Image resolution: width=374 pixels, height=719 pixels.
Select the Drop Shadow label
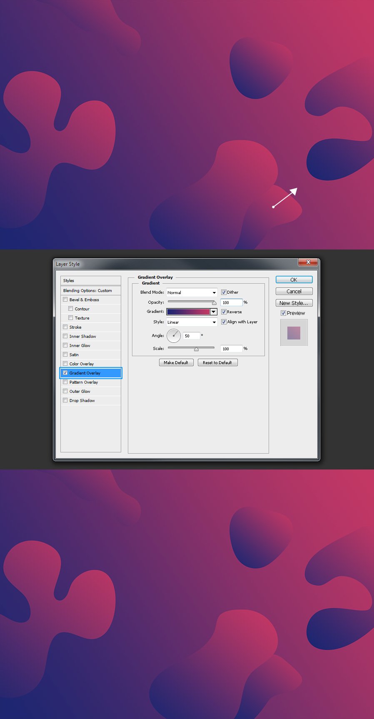click(82, 400)
